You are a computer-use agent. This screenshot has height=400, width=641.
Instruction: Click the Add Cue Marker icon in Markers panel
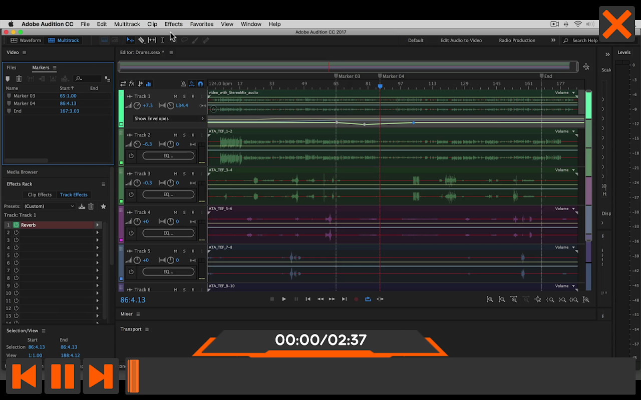click(x=8, y=78)
